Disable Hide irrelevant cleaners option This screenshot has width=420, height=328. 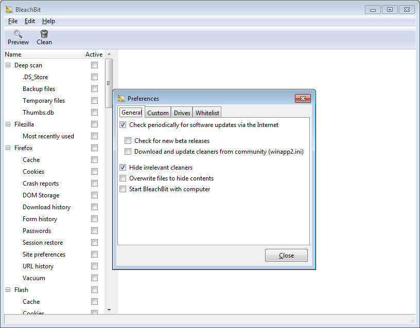coord(122,168)
